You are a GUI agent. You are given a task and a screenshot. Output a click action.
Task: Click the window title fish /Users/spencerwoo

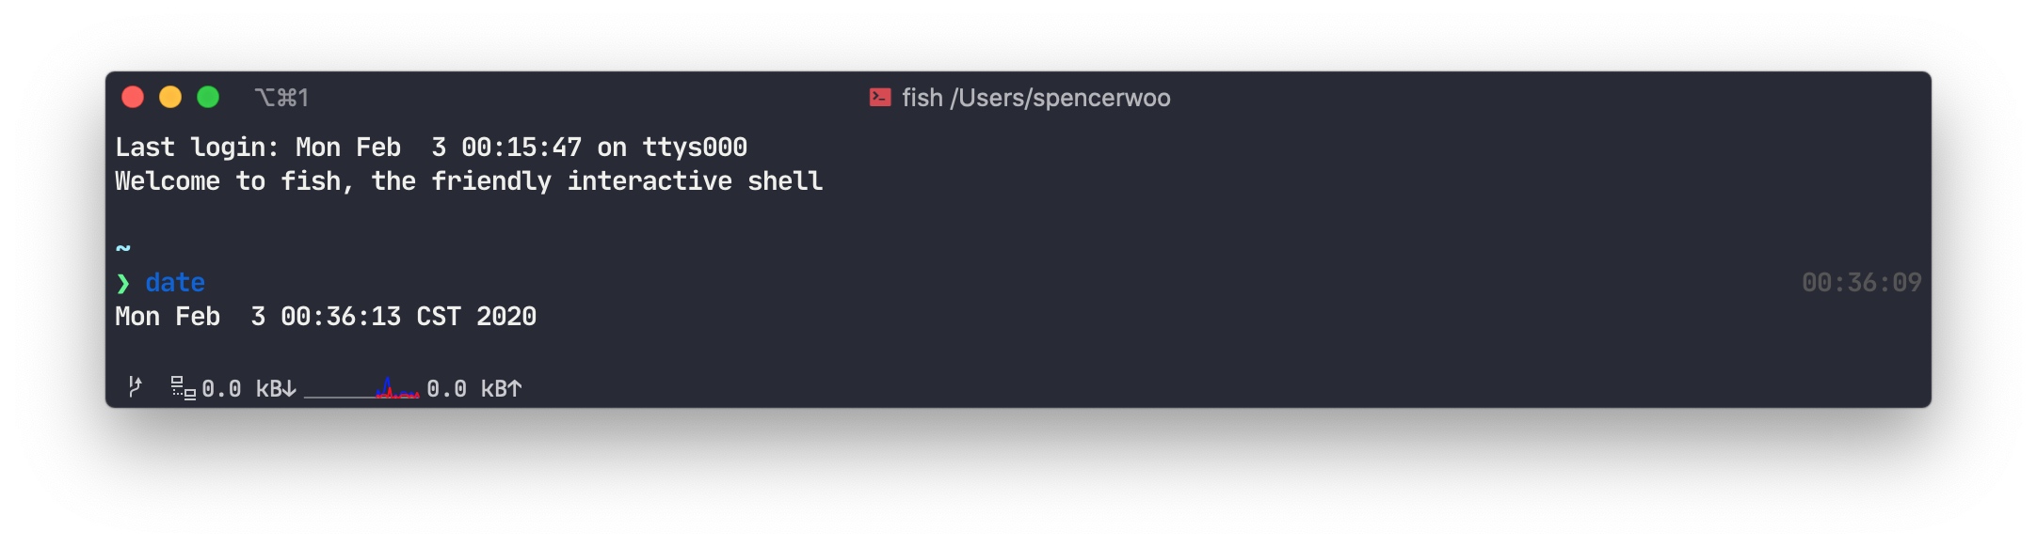1035,98
